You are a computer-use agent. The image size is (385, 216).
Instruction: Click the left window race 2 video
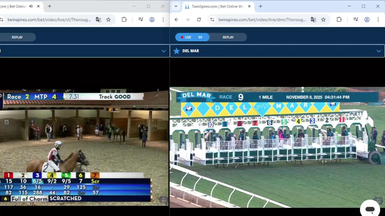(84, 147)
